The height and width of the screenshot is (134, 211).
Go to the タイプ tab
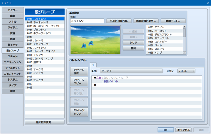[13, 85]
